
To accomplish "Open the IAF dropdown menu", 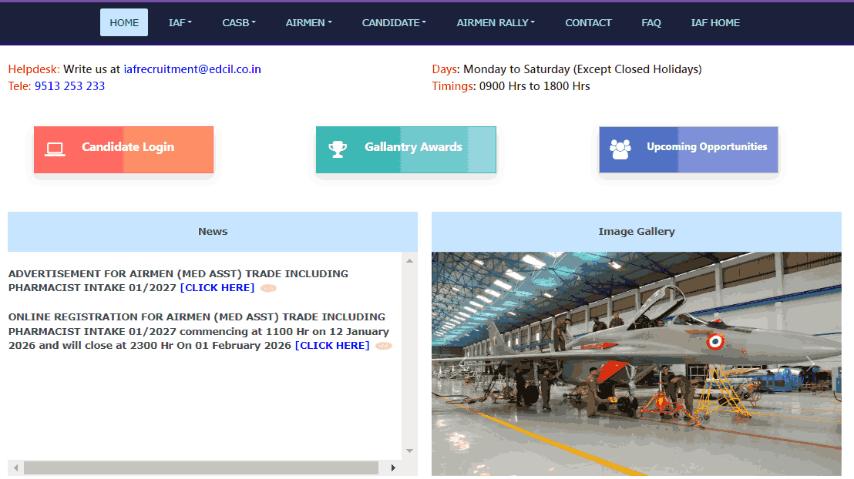I will click(x=180, y=22).
